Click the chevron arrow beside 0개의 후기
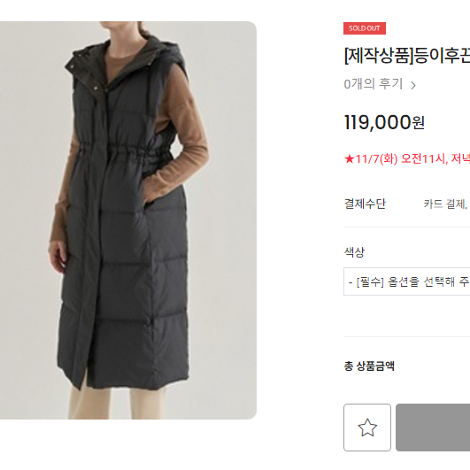This screenshot has height=470, width=470. 413,86
